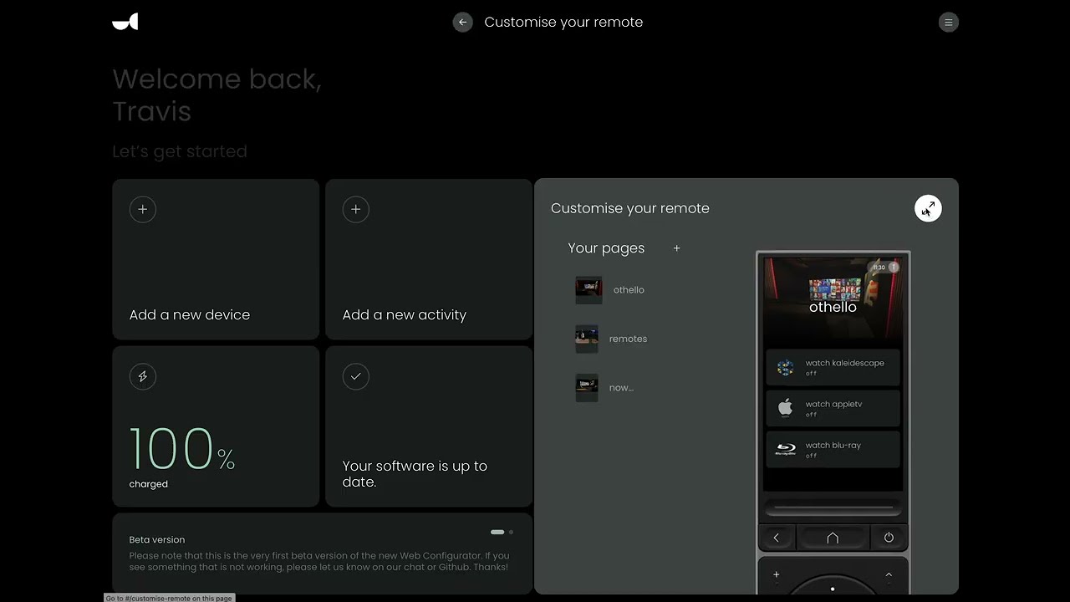
Task: Tap watch appletv activity on remote screen
Action: [833, 408]
